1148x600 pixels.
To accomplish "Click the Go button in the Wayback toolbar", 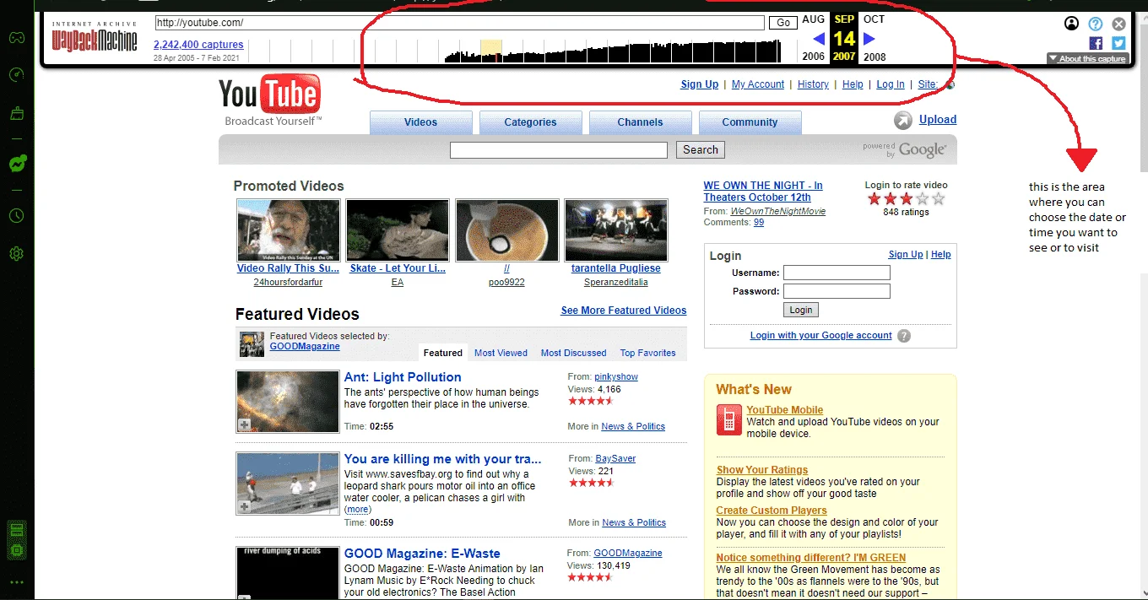I will 782,23.
